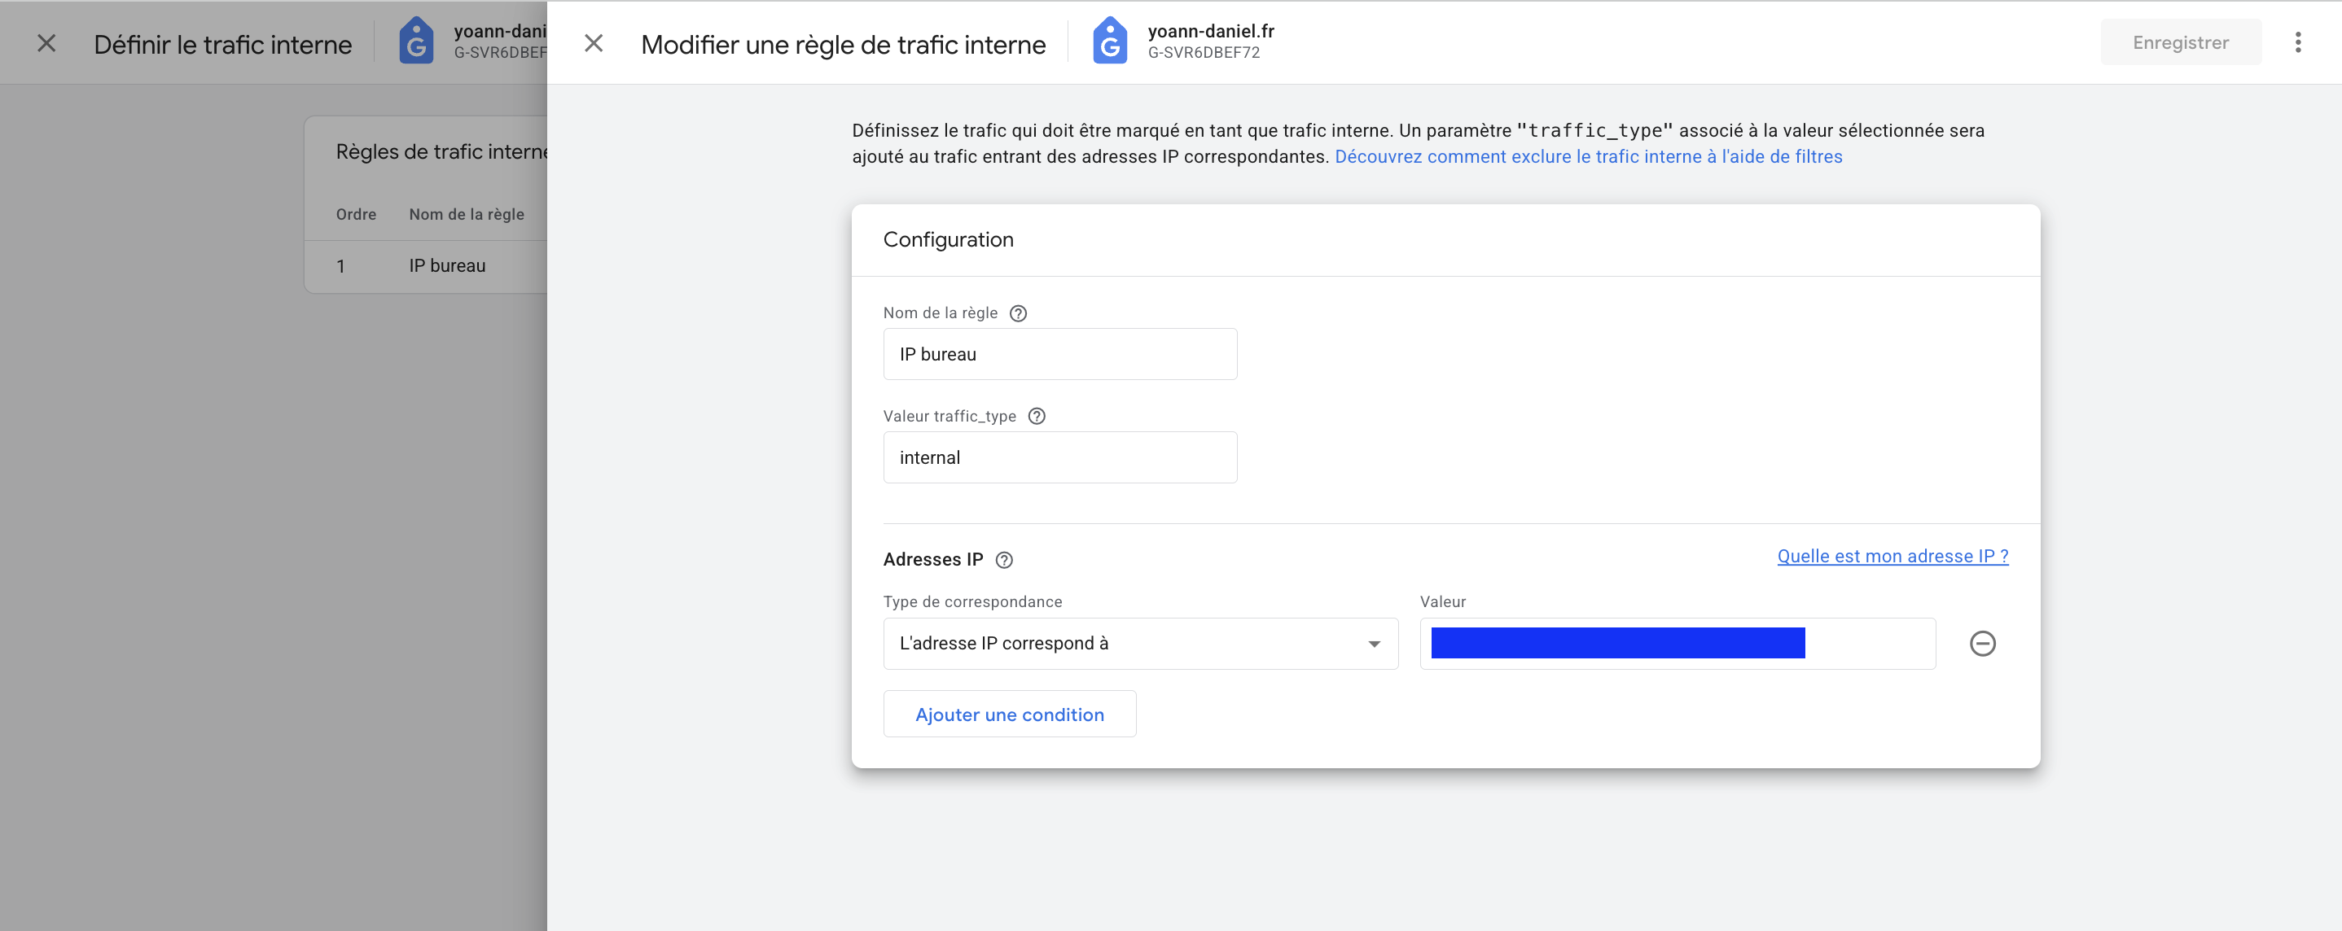This screenshot has height=931, width=2342.
Task: Click the Valeur traffic_type input field
Action: coord(1059,458)
